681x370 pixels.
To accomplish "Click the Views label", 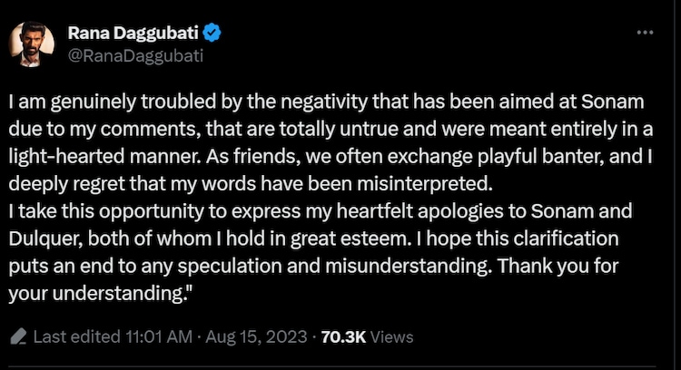I will (x=390, y=336).
